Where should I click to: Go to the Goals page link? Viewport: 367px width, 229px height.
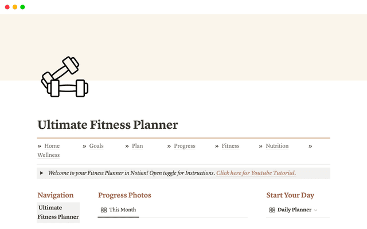click(96, 146)
